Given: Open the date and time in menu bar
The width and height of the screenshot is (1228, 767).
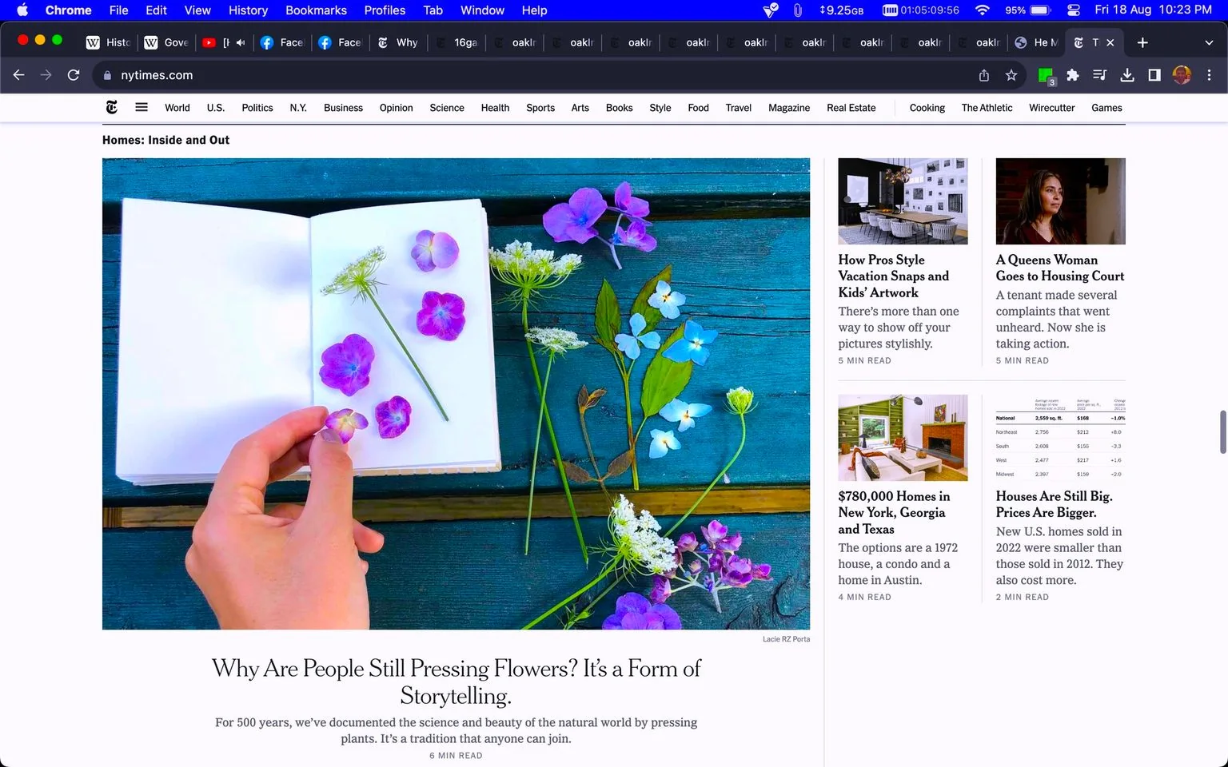Looking at the screenshot, I should pos(1153,10).
